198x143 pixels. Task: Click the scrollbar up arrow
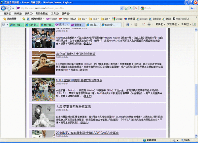(x=196, y=30)
